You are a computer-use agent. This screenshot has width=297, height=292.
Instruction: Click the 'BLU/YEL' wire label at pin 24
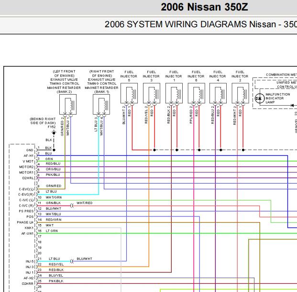(55, 276)
